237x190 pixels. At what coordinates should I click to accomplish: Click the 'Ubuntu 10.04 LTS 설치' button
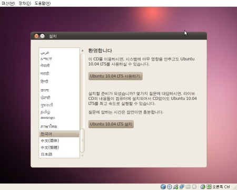pos(111,124)
